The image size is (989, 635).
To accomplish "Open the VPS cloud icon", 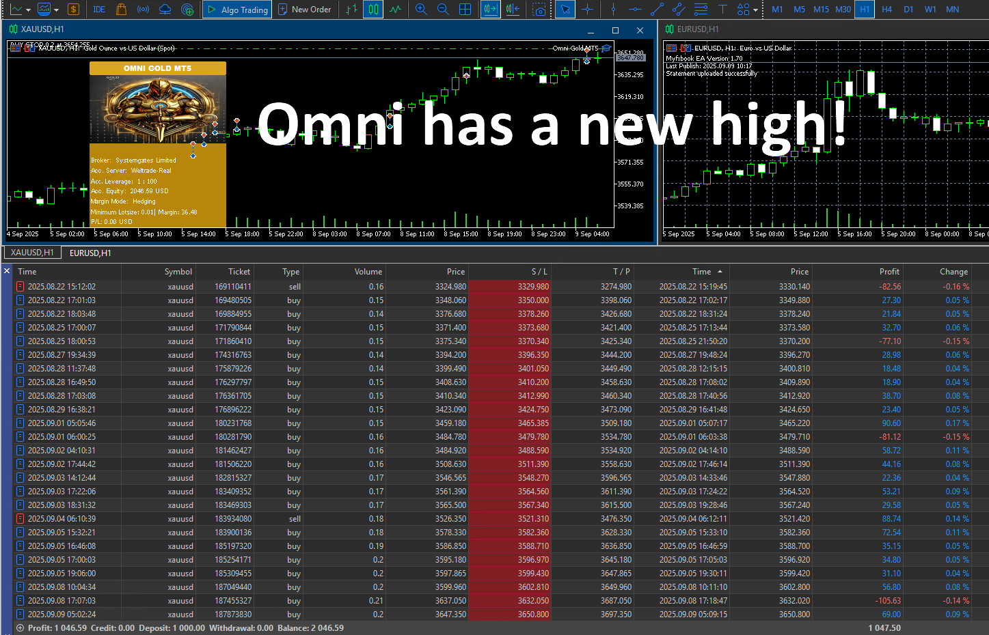I will pos(165,10).
